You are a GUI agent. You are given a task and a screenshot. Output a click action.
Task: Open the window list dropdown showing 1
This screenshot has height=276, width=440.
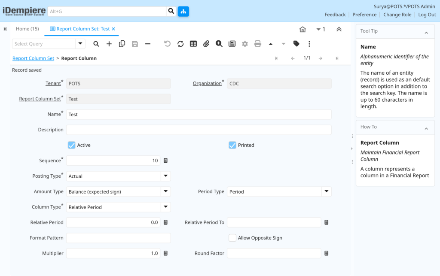point(321,29)
